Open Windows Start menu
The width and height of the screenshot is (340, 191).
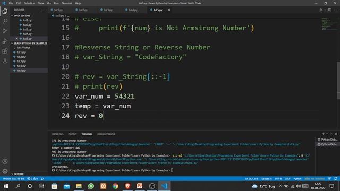6,186
